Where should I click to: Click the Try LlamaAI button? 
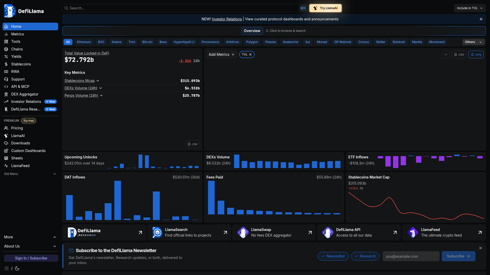click(x=325, y=8)
